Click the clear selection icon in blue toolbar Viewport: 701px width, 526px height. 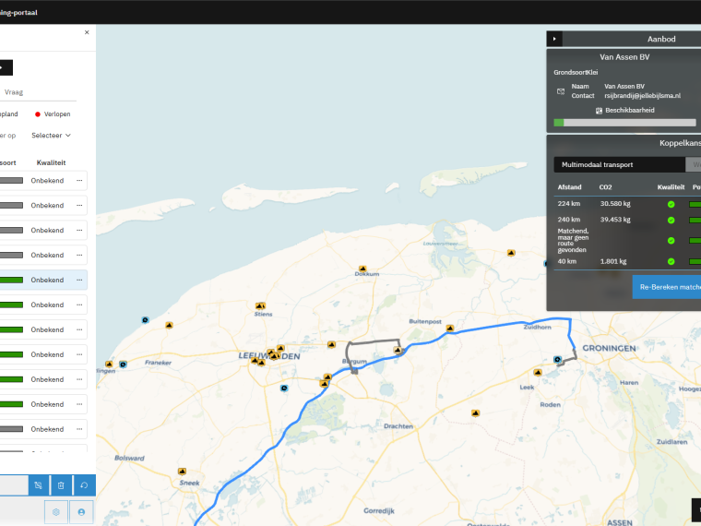(39, 485)
